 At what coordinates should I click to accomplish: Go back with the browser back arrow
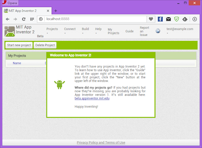pyautogui.click(x=7, y=19)
